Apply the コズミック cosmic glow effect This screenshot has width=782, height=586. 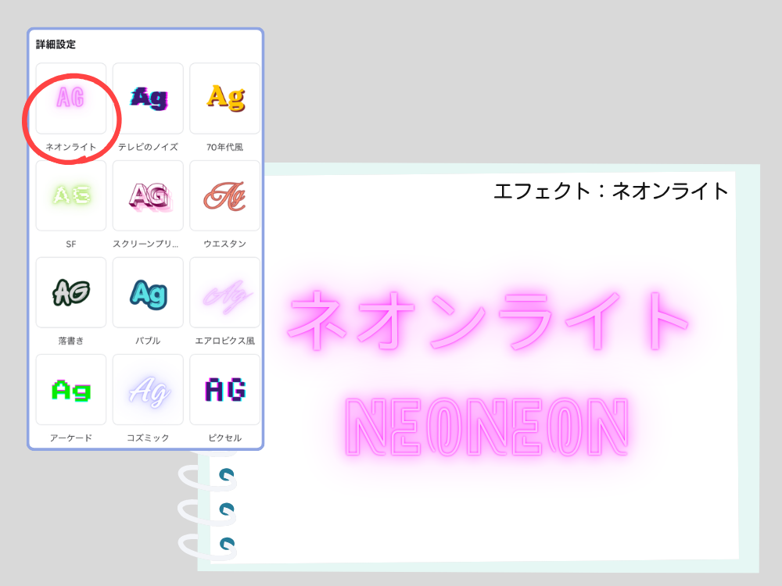148,388
